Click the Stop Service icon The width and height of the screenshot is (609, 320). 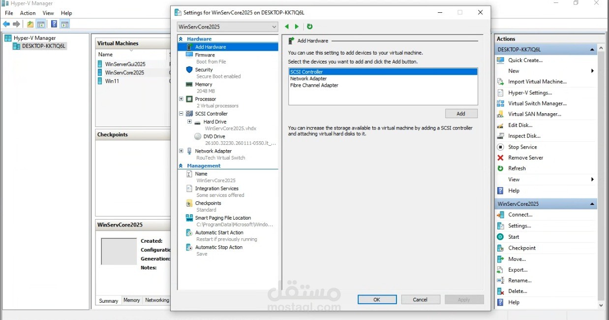coord(500,147)
